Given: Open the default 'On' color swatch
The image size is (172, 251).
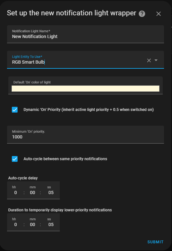Looking at the screenshot, I should 85,89.
